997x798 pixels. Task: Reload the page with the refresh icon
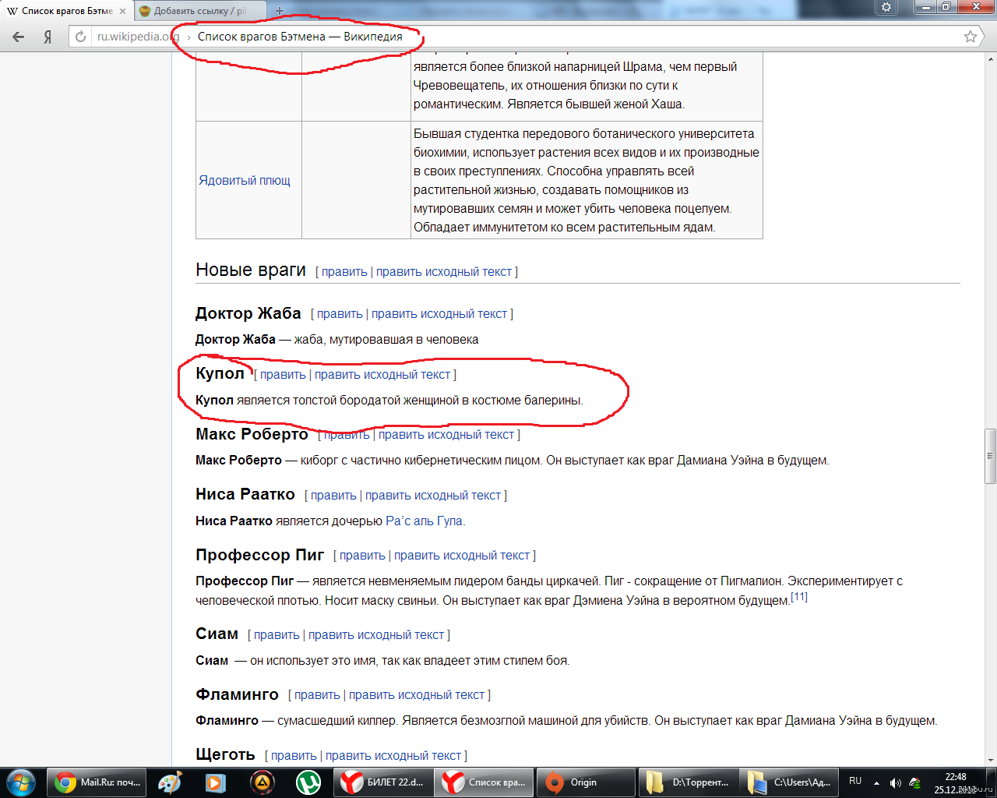(80, 37)
